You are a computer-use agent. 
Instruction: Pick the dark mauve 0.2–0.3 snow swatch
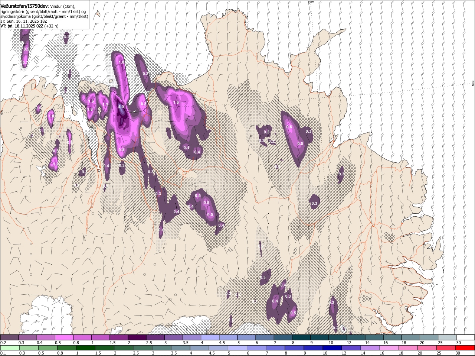pos(9,337)
